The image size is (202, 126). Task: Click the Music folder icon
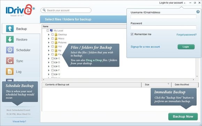click(x=56, y=38)
